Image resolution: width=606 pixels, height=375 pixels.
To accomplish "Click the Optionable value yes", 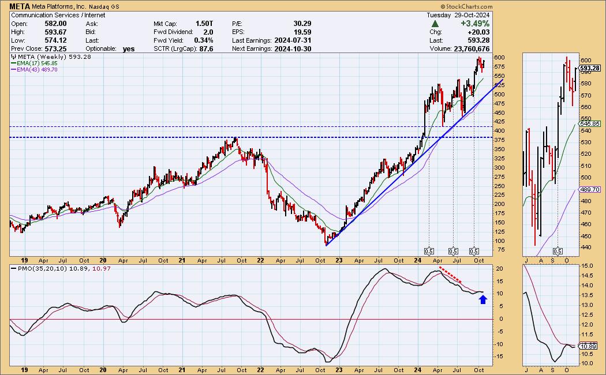I will pos(129,49).
